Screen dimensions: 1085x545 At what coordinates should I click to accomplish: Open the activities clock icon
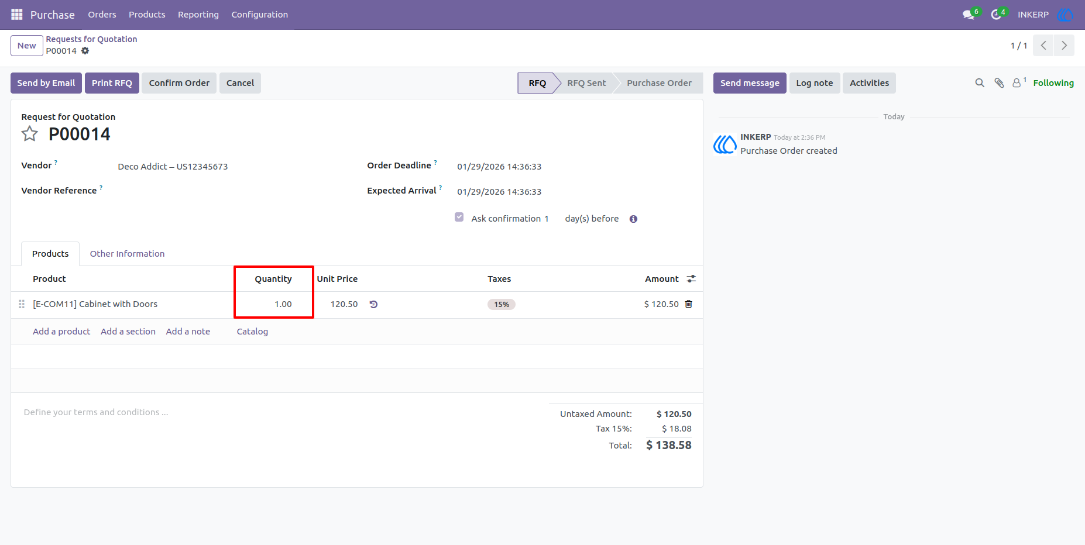[996, 15]
